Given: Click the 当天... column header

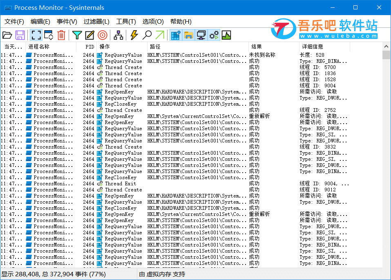Looking at the screenshot, I should tap(13, 47).
